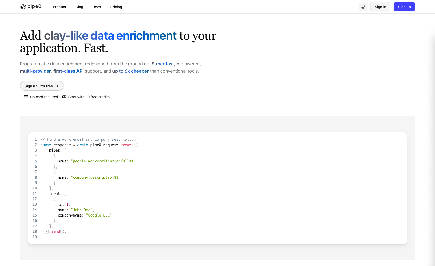Click the "Google LLC" value in code
The image size is (435, 266).
pos(99,215)
